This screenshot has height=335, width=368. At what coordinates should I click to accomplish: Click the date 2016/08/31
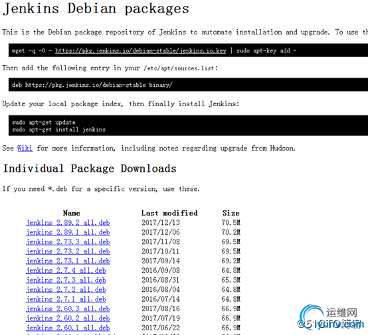coord(161,280)
